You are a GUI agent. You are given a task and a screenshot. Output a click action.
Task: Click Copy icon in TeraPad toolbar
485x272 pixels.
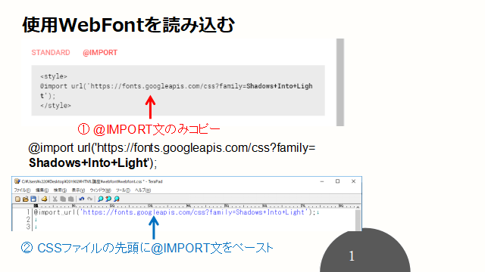pyautogui.click(x=63, y=199)
